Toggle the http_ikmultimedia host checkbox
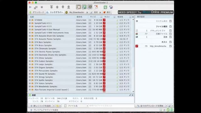 170,46
